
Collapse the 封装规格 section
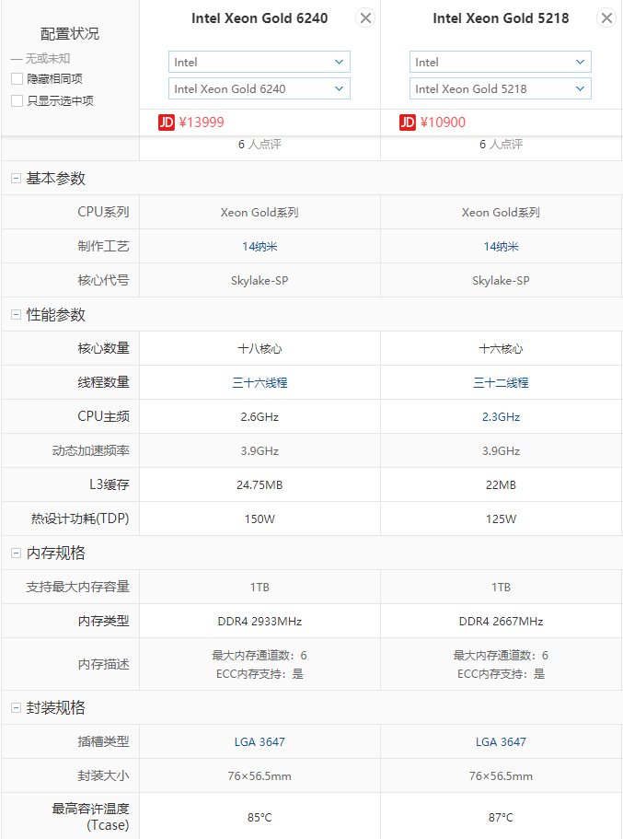point(16,708)
